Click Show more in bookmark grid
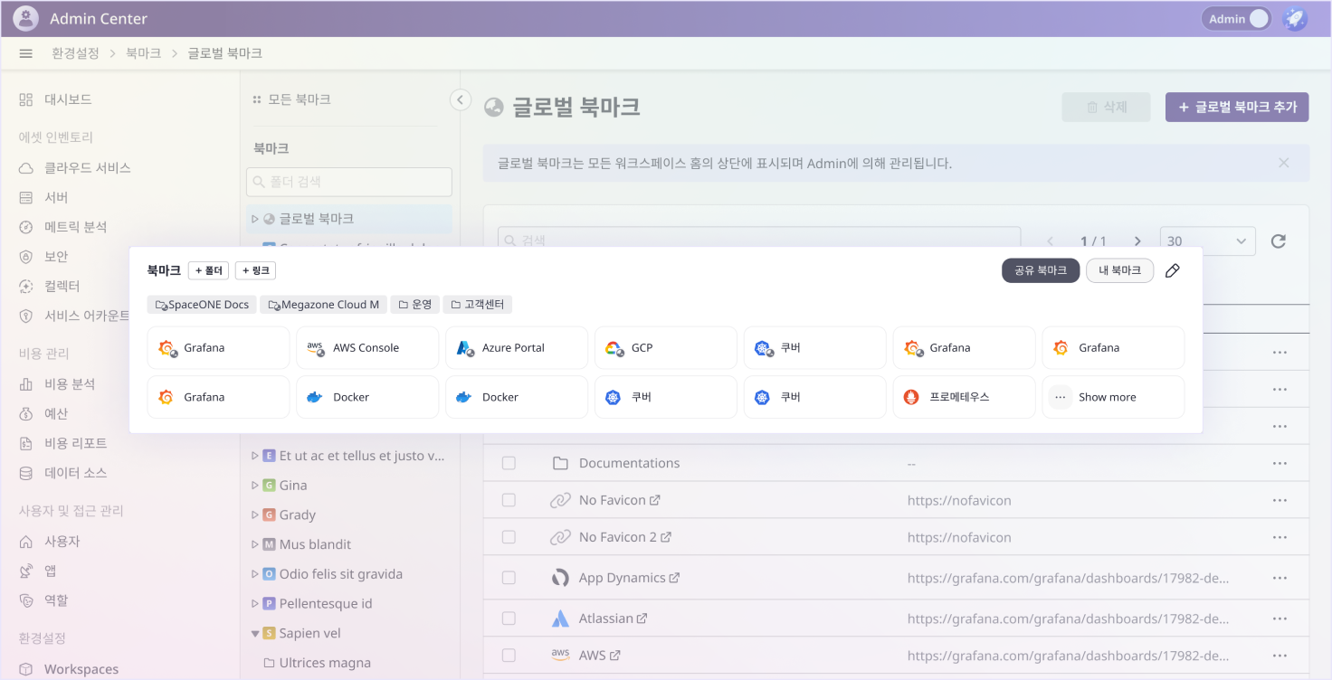Viewport: 1332px width, 680px height. click(x=1112, y=397)
